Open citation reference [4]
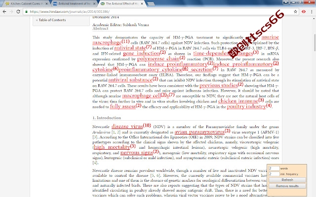Image resolution: width=316 pixels, height=197 pixels. (95, 163)
